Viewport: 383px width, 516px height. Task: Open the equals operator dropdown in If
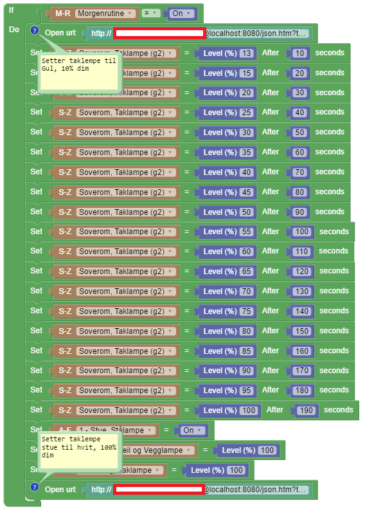coord(150,13)
